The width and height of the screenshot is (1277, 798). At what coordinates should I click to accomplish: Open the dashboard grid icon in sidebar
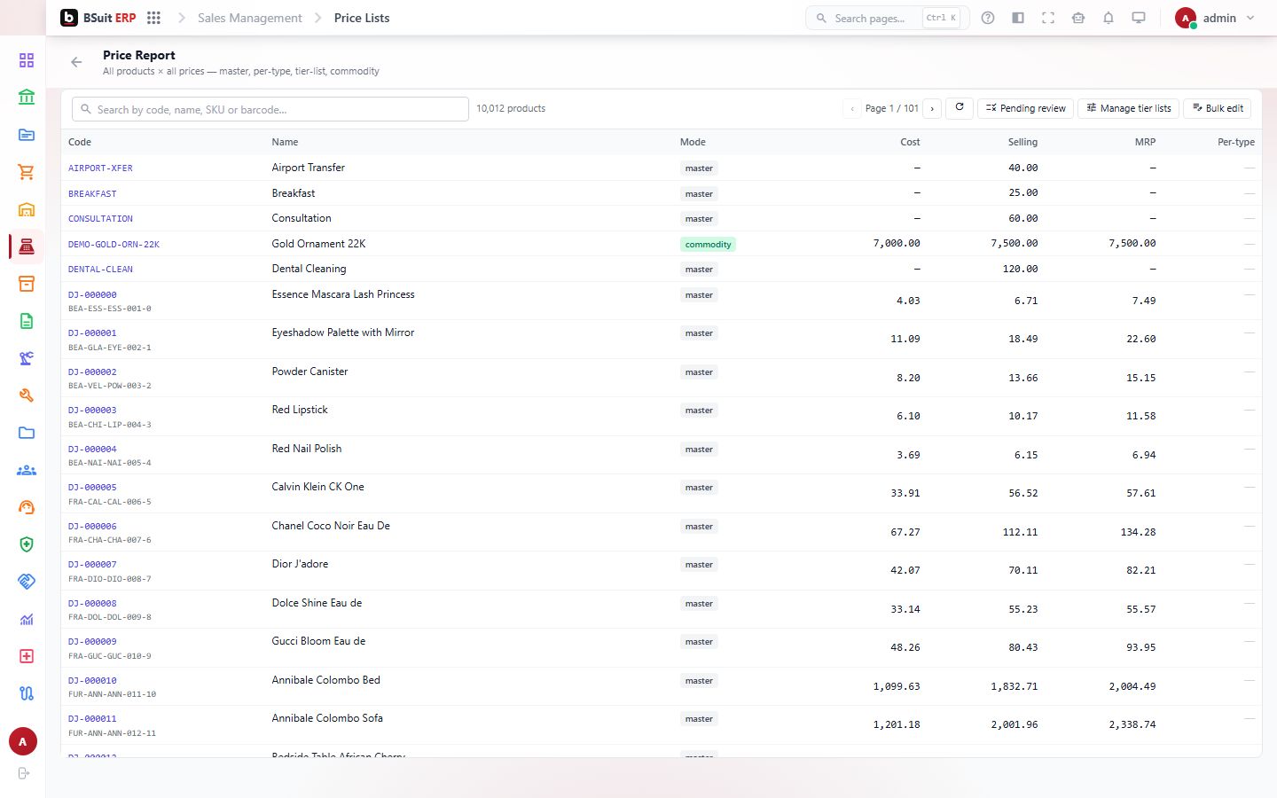click(x=27, y=60)
